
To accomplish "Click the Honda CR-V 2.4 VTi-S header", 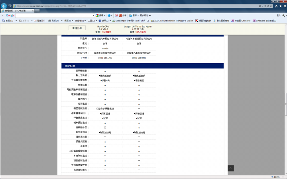I will pyautogui.click(x=103, y=28).
